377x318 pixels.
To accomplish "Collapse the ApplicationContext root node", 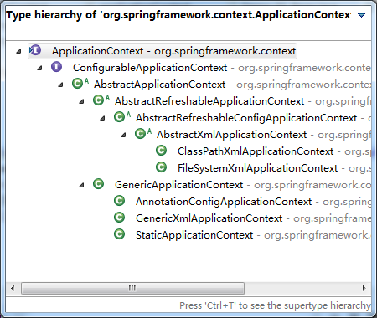I will tap(18, 51).
